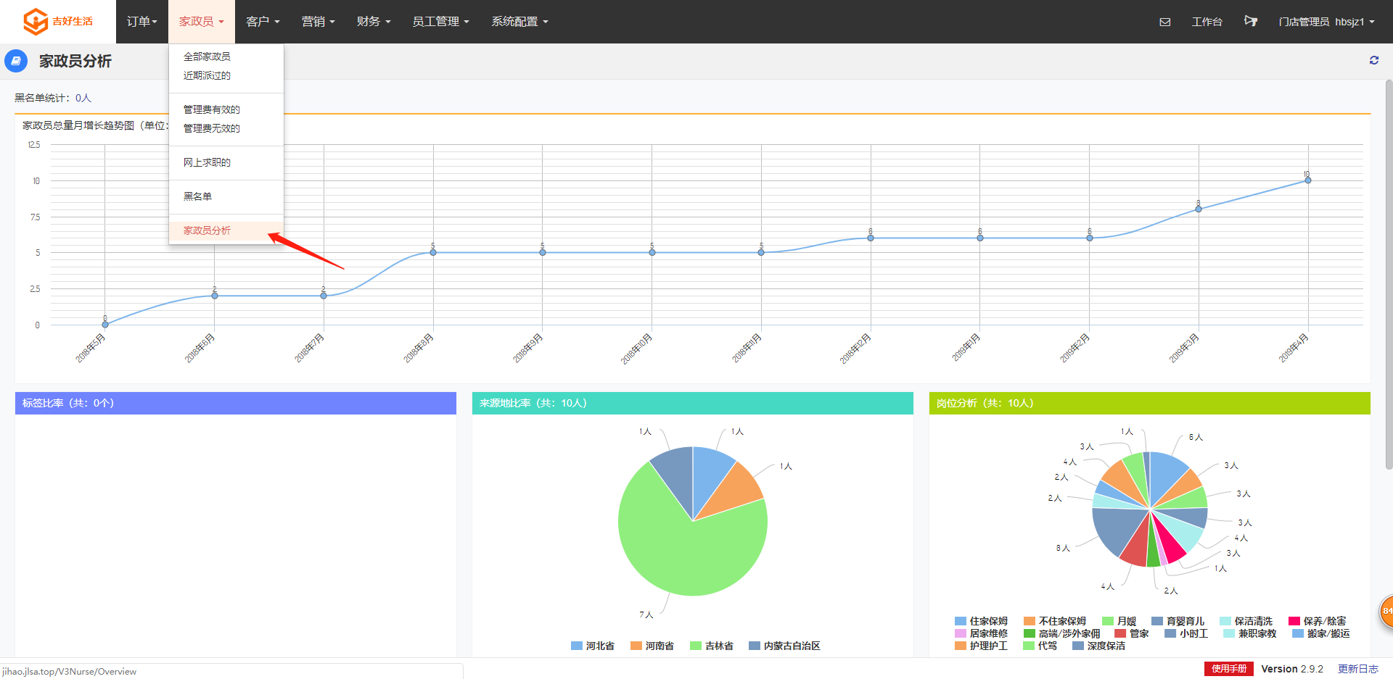
Task: Click the 2019年4月 data point on line chart
Action: 1308,180
